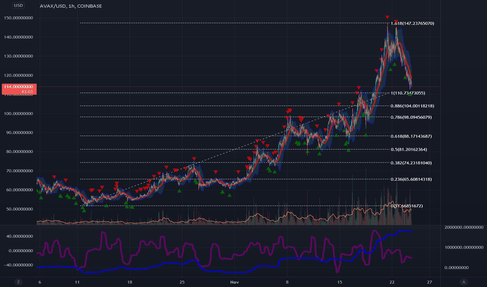Click the red sell marker at the 147 peak
The width and height of the screenshot is (487, 287).
387,17
